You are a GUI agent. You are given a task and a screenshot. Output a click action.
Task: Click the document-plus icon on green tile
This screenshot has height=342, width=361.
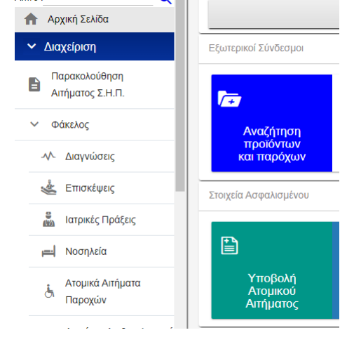[229, 246]
